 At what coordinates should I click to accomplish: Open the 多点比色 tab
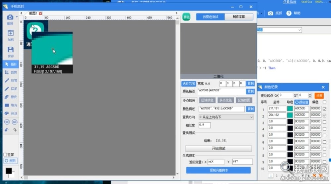[x=225, y=100]
